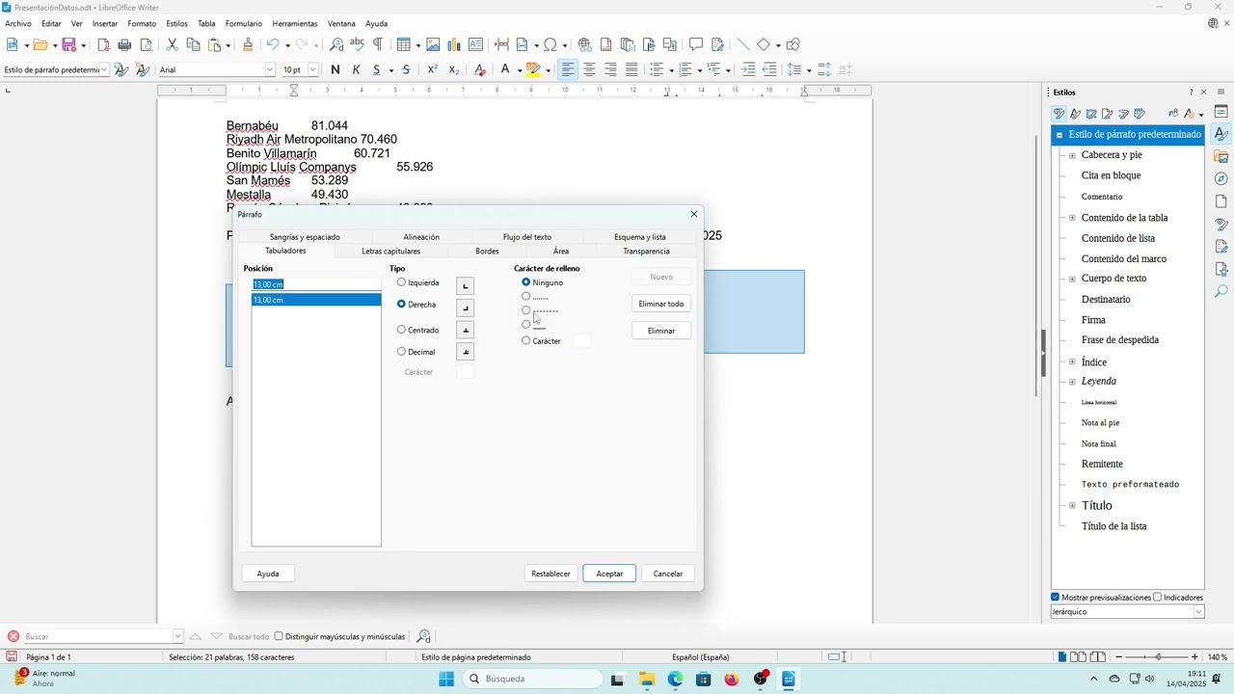Click the Eliminar button

coord(661,331)
